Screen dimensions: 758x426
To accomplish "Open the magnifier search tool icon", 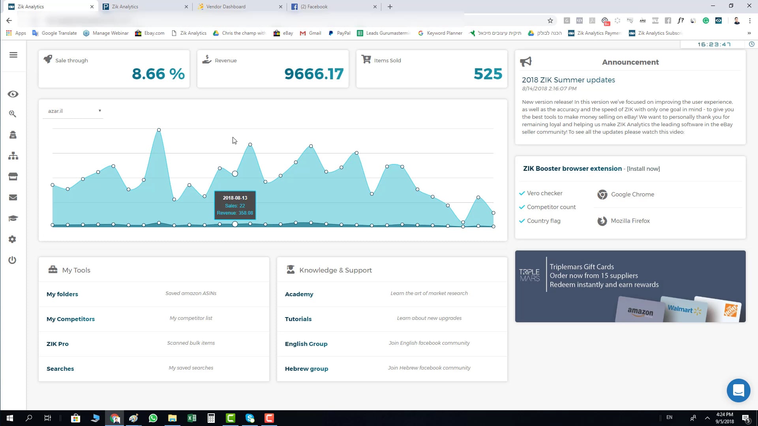I will (x=13, y=114).
